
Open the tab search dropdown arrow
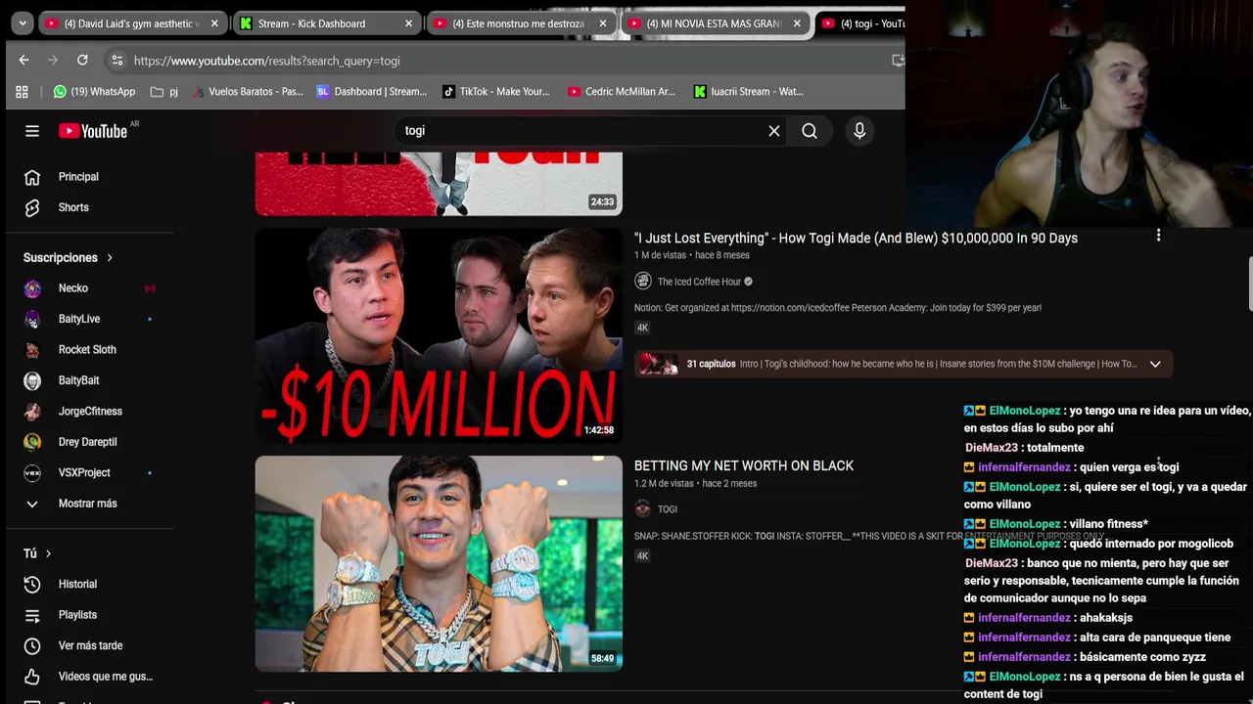[23, 23]
